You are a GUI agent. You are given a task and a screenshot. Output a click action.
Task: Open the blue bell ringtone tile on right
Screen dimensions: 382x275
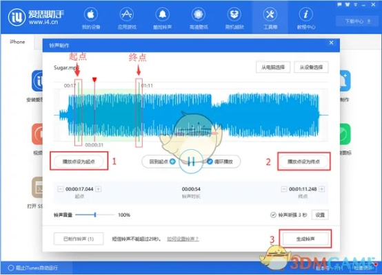[345, 80]
